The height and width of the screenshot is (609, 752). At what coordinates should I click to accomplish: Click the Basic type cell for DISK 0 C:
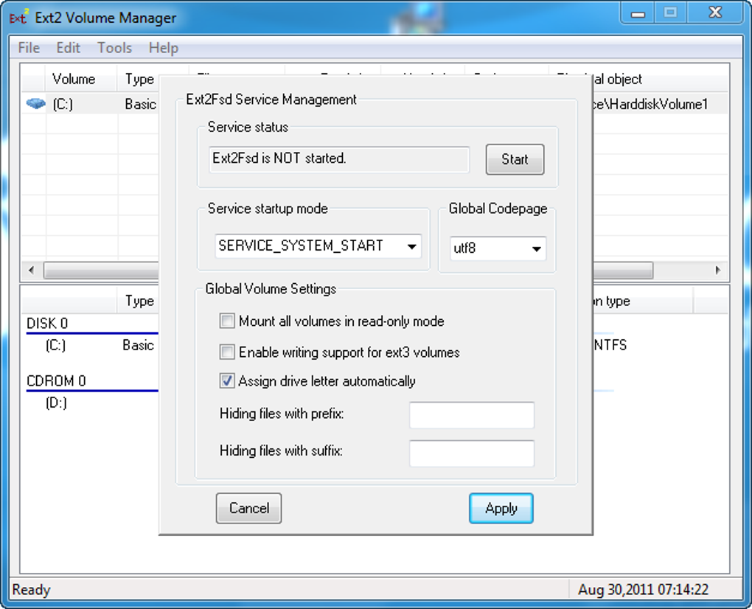click(x=138, y=345)
